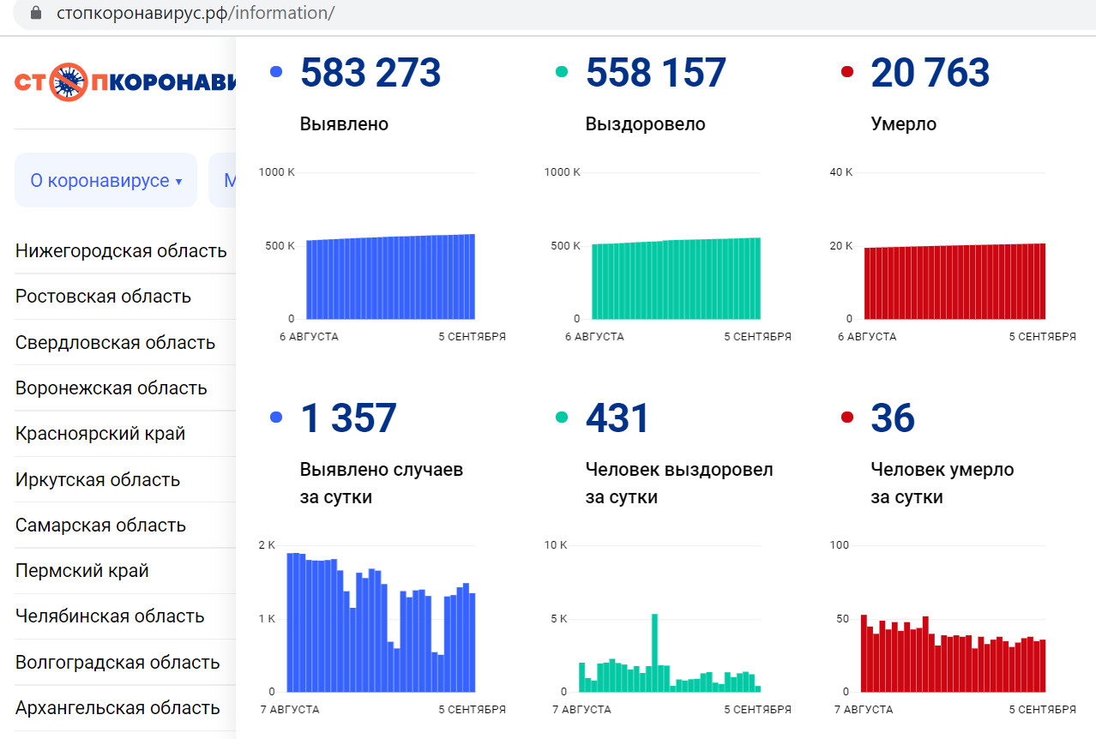Click the site URL in the address bar
The height and width of the screenshot is (739, 1096).
[x=195, y=13]
